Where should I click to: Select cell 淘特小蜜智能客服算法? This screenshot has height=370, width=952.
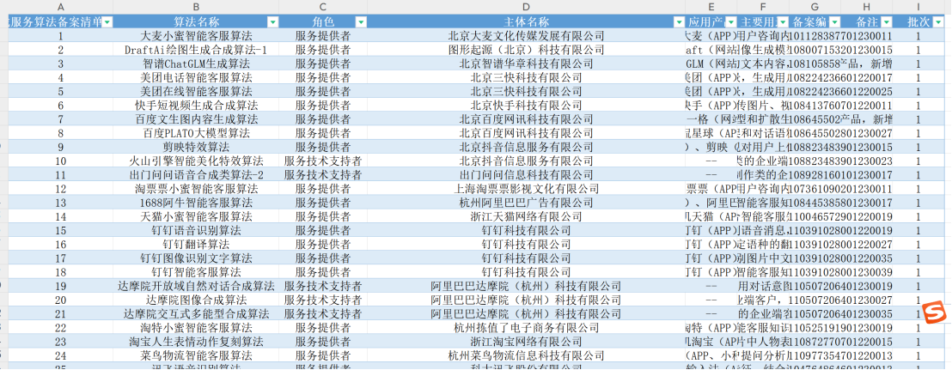[196, 328]
